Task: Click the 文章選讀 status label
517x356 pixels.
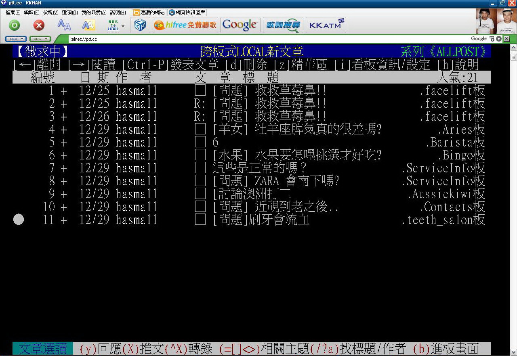Action: [43, 348]
